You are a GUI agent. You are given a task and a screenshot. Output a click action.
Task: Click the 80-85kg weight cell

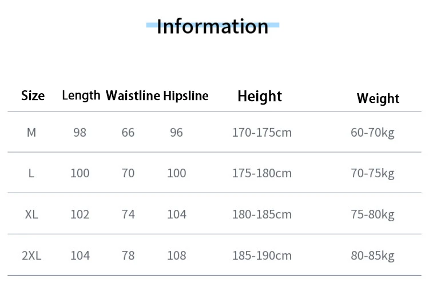click(372, 256)
